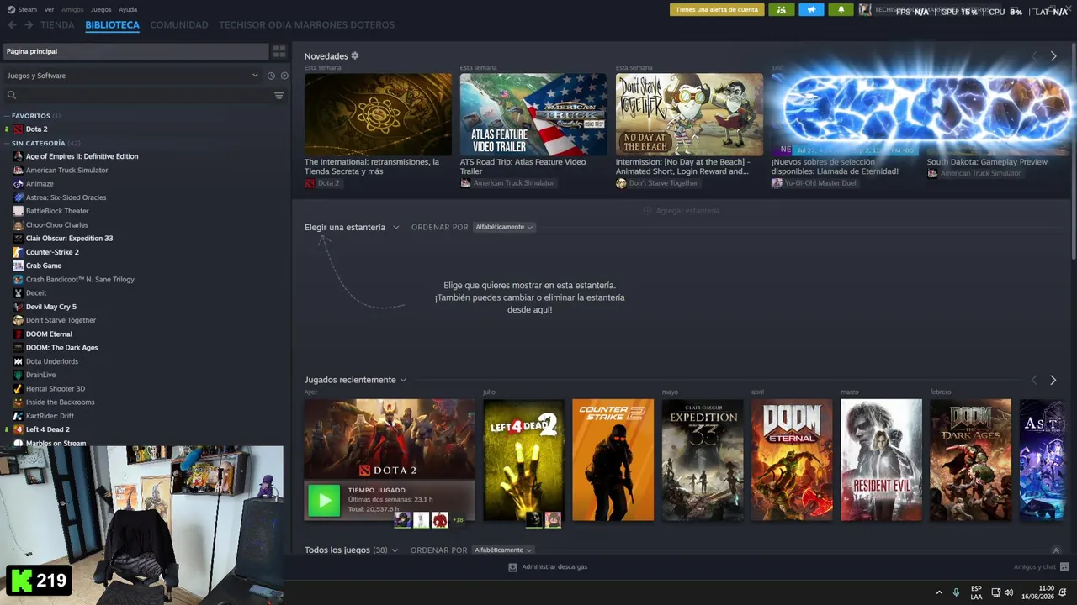Open the green friends activity button
The height and width of the screenshot is (605, 1077).
pos(782,10)
